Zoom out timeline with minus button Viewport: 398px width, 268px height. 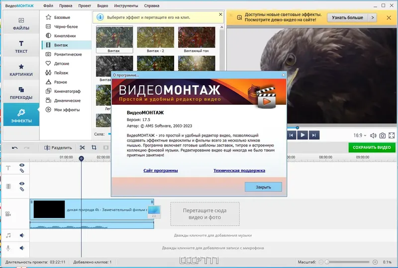(321, 262)
